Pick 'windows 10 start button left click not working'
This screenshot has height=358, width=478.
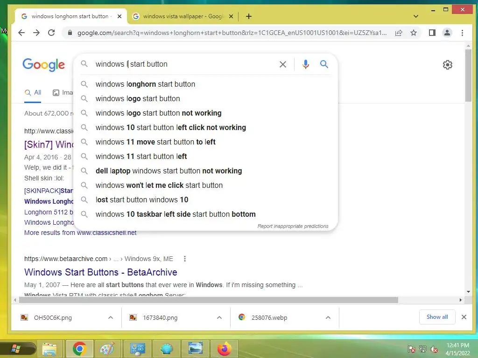206,128
